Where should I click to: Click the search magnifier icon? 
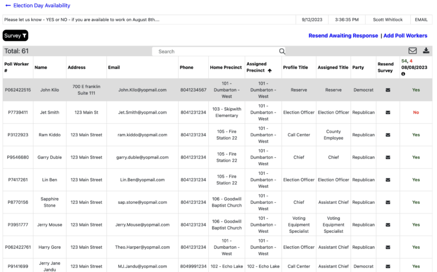pyautogui.click(x=282, y=52)
